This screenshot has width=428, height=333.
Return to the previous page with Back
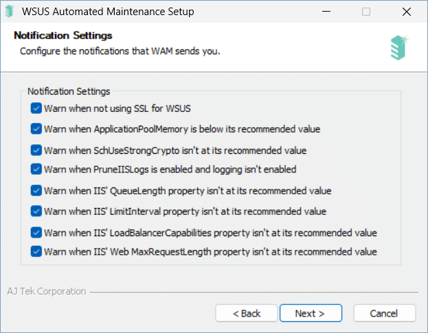247,313
